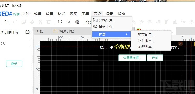The image size is (195, 94).
Task: Select the ruler measuring tool icon
Action: (77, 22)
